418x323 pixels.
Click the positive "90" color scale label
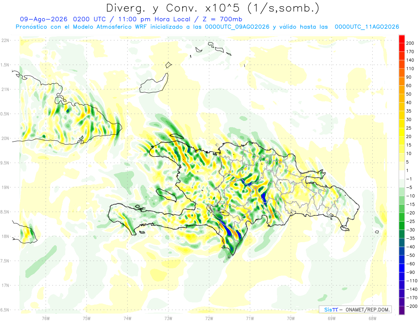[x=409, y=77]
